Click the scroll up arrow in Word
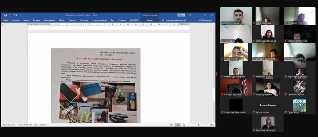 tap(214, 24)
